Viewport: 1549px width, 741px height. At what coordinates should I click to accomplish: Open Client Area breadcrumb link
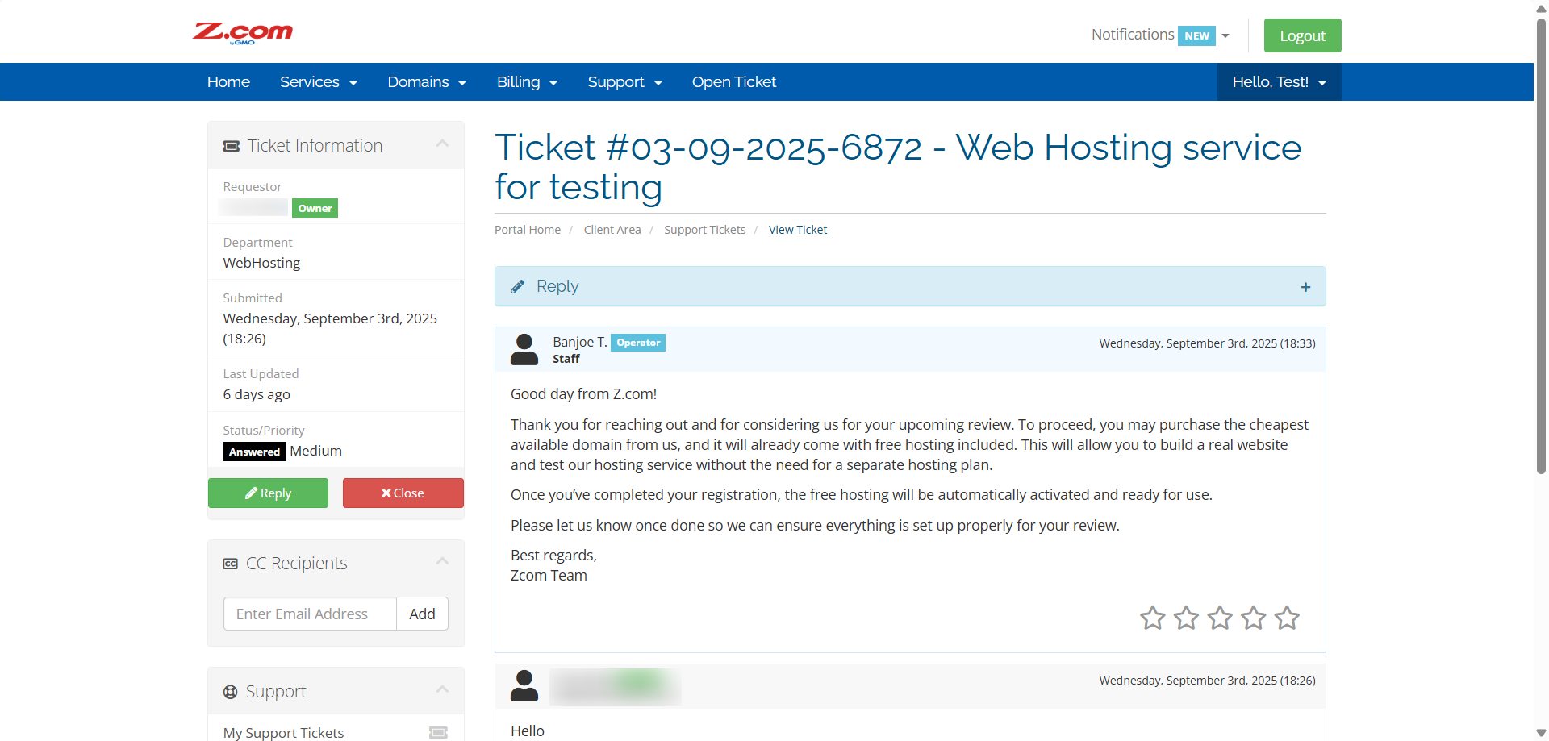(x=612, y=230)
